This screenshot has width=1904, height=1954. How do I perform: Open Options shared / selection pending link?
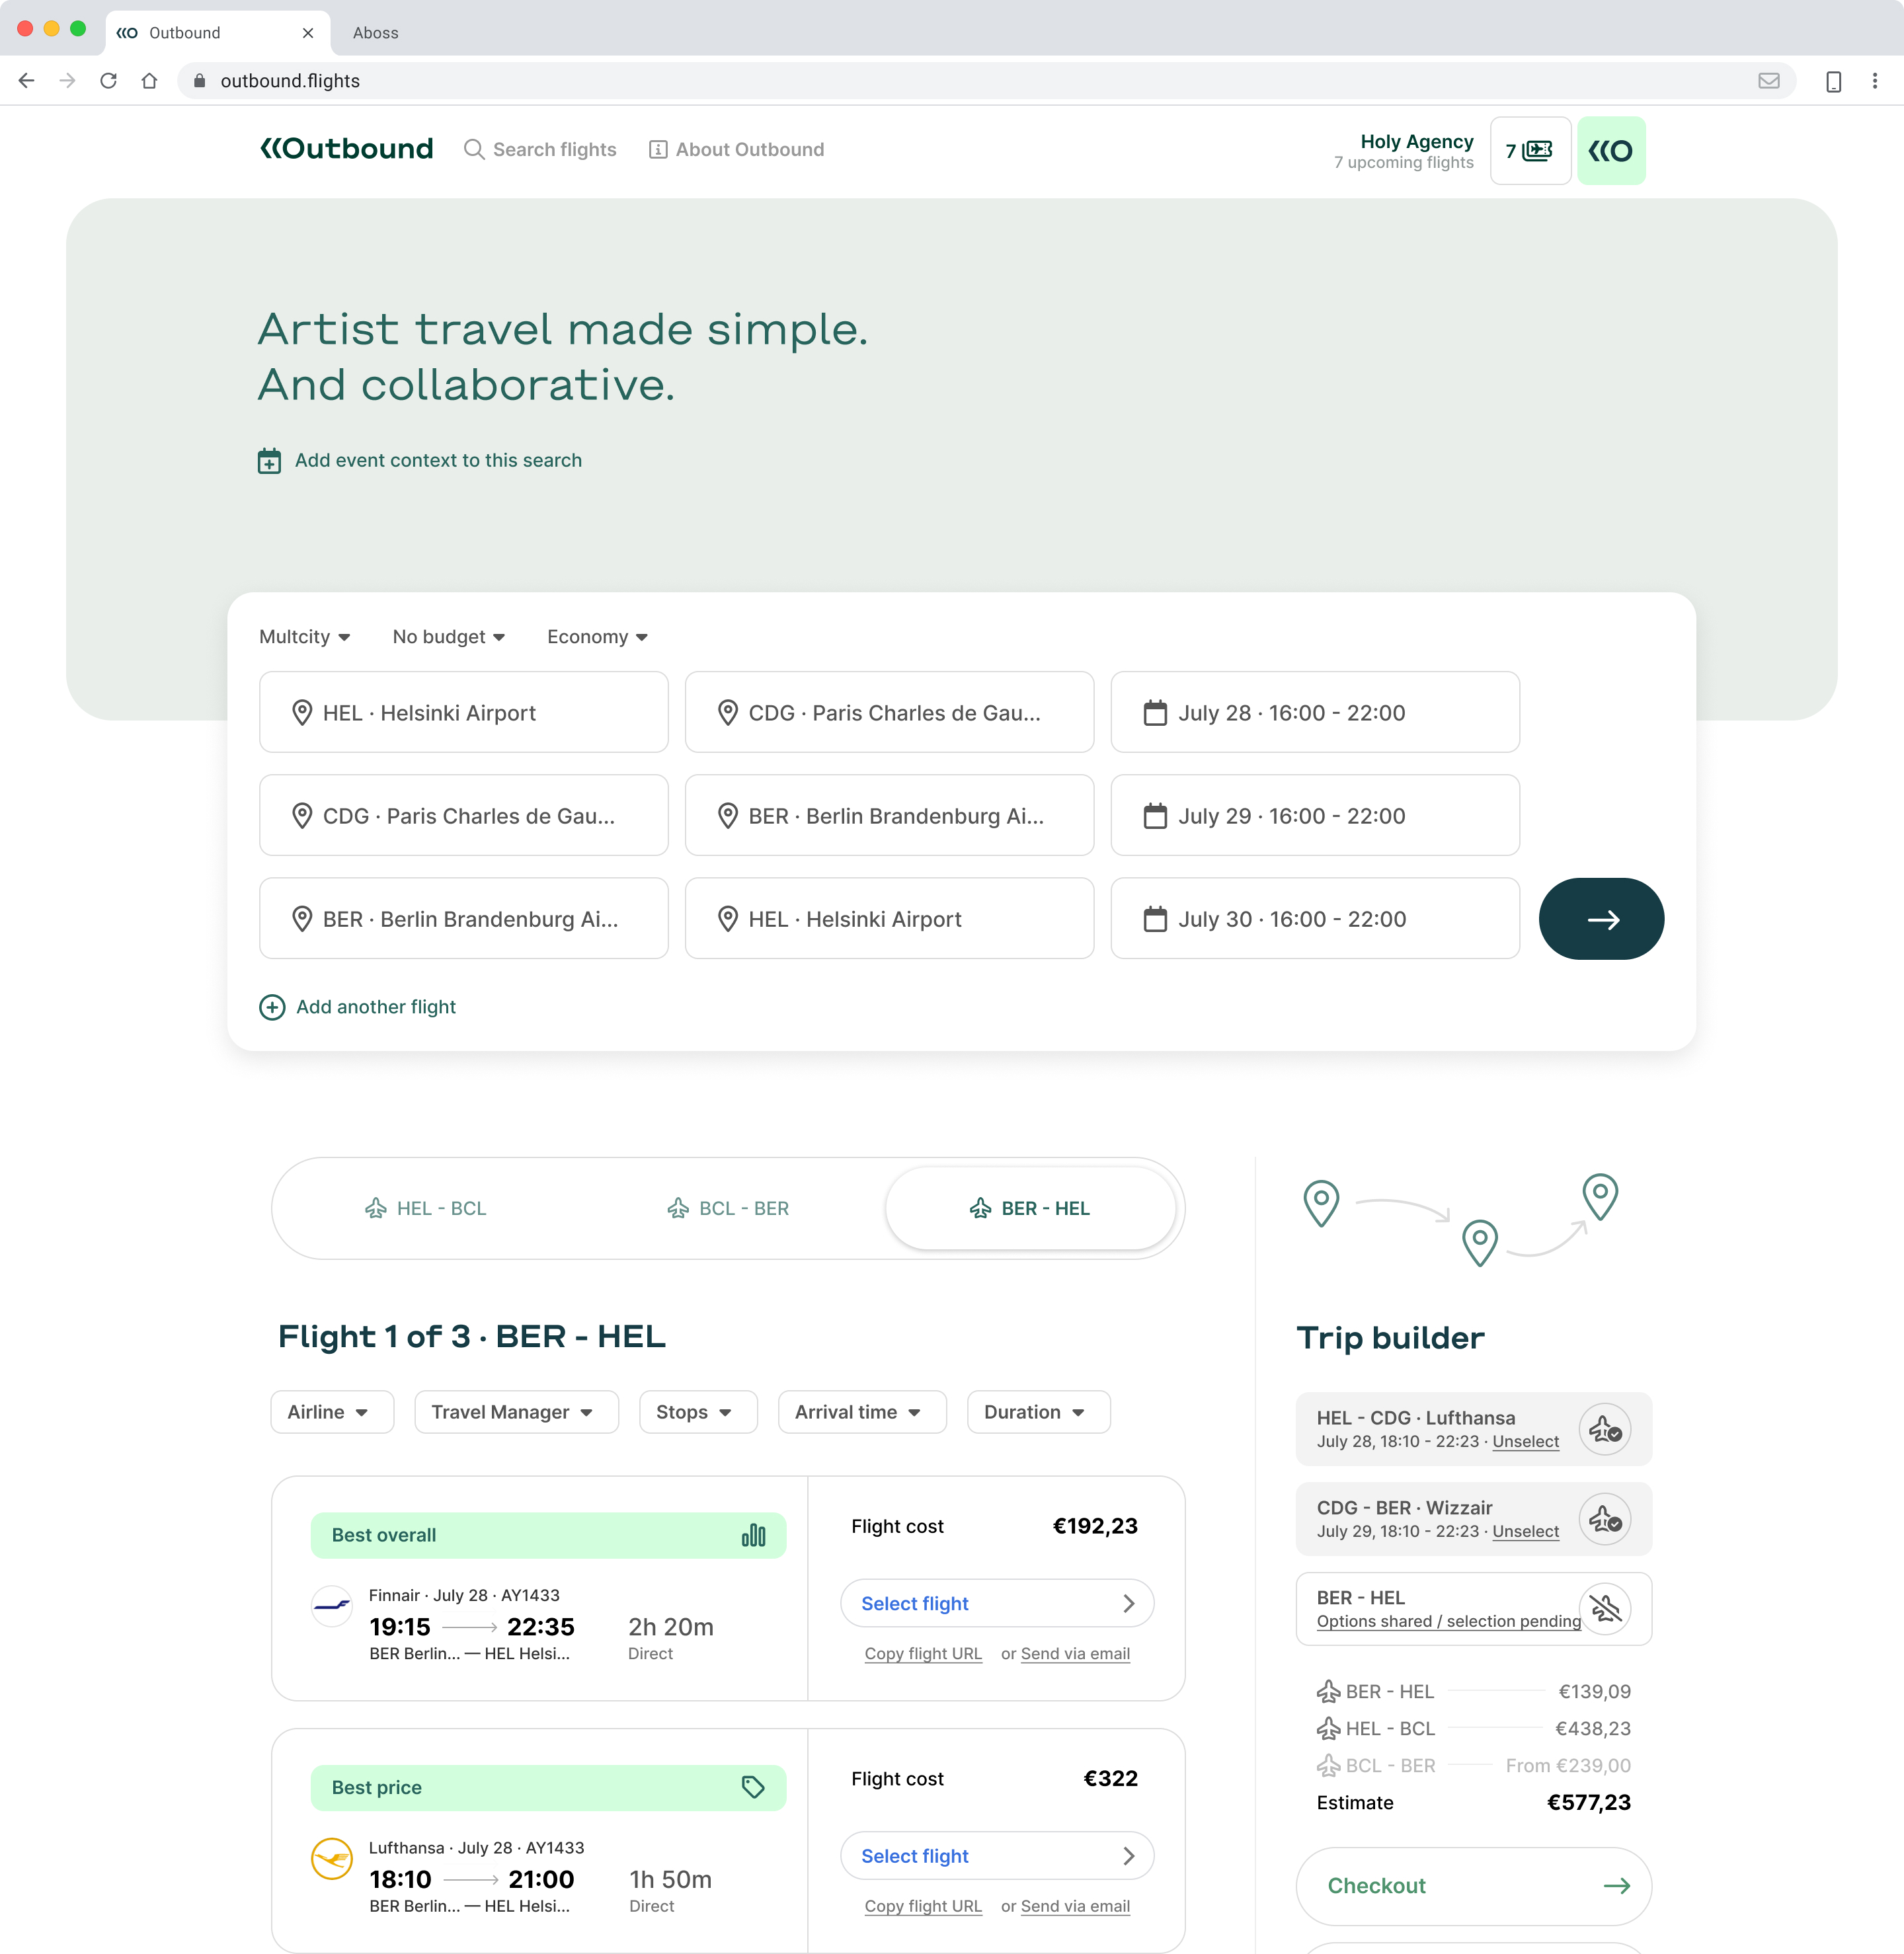point(1449,1621)
